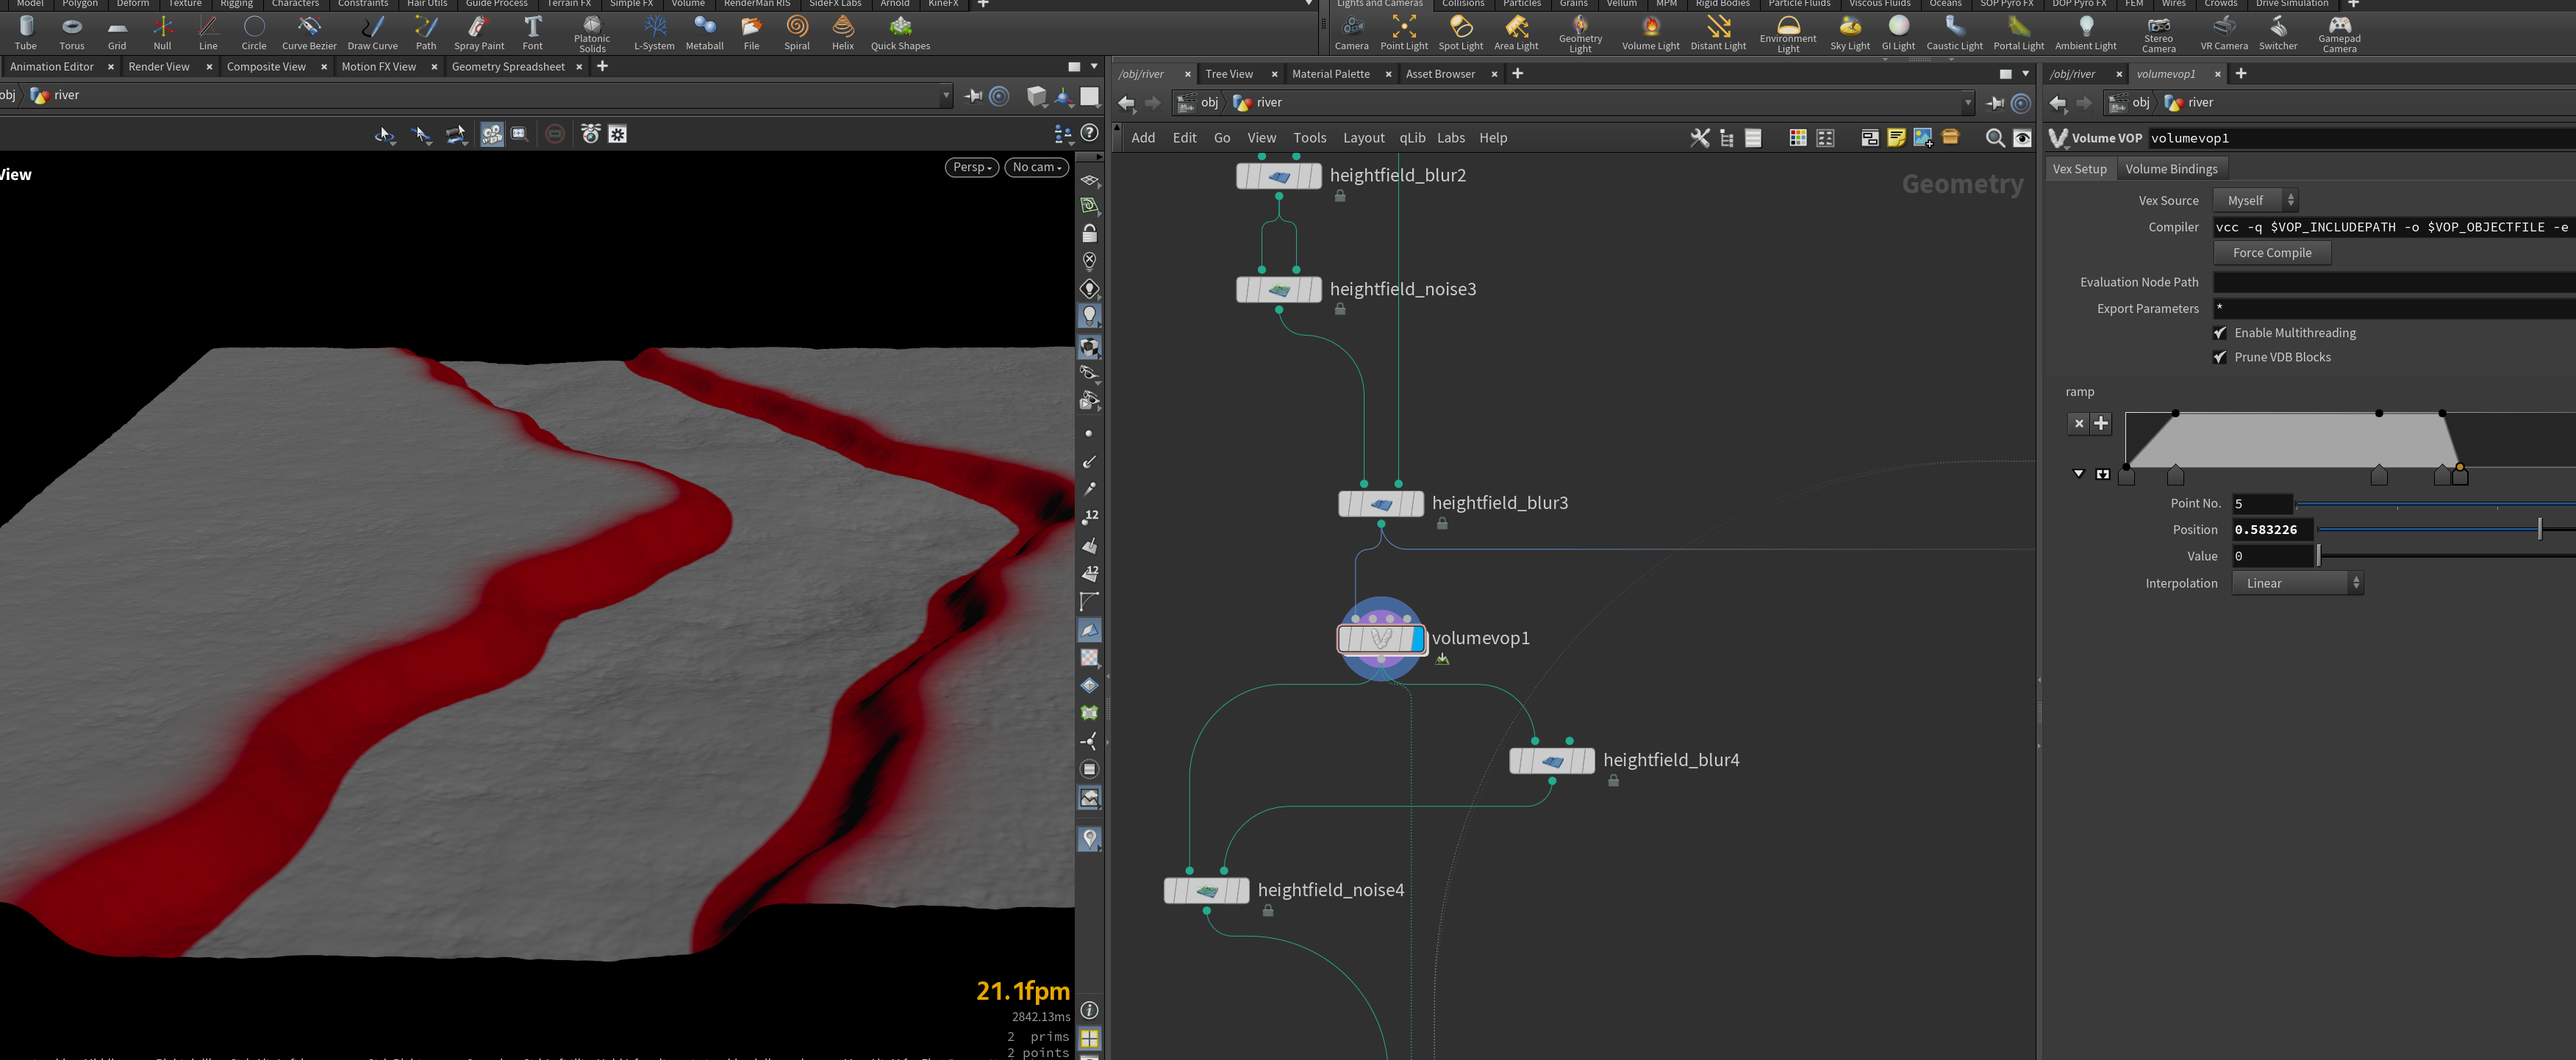Click the Force Compile button
This screenshot has height=1060, width=2576.
(x=2272, y=253)
